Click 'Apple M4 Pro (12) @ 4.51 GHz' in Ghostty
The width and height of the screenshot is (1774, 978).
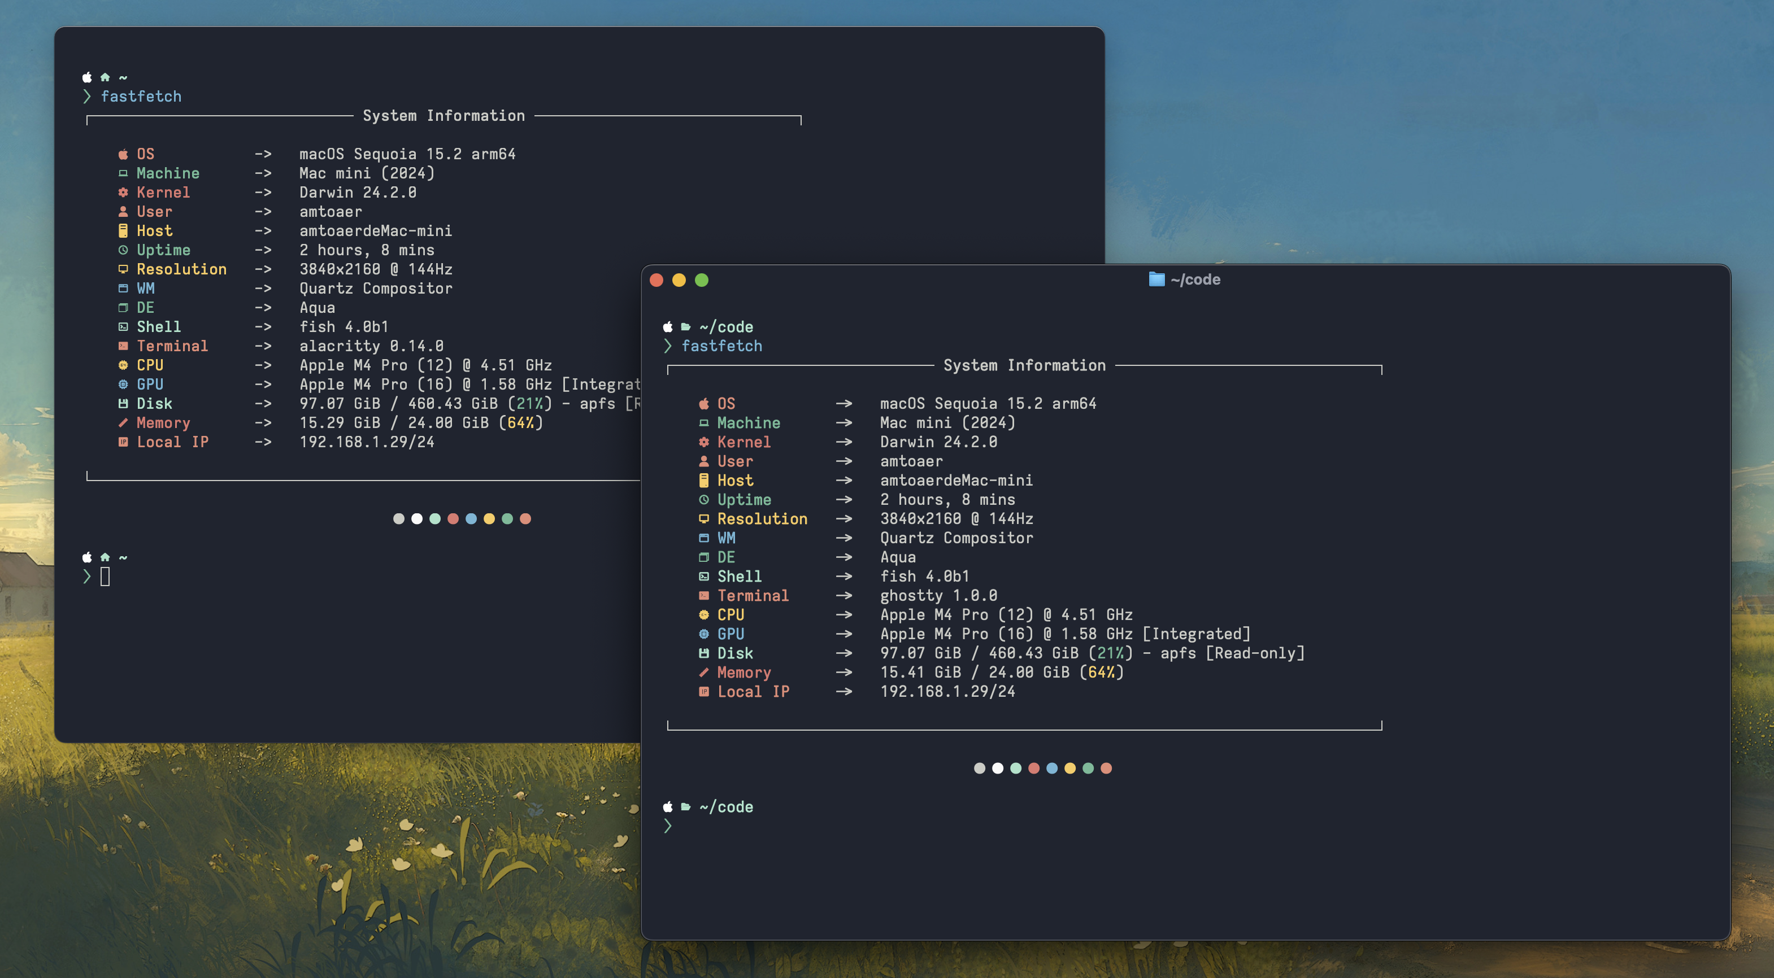pos(1006,615)
